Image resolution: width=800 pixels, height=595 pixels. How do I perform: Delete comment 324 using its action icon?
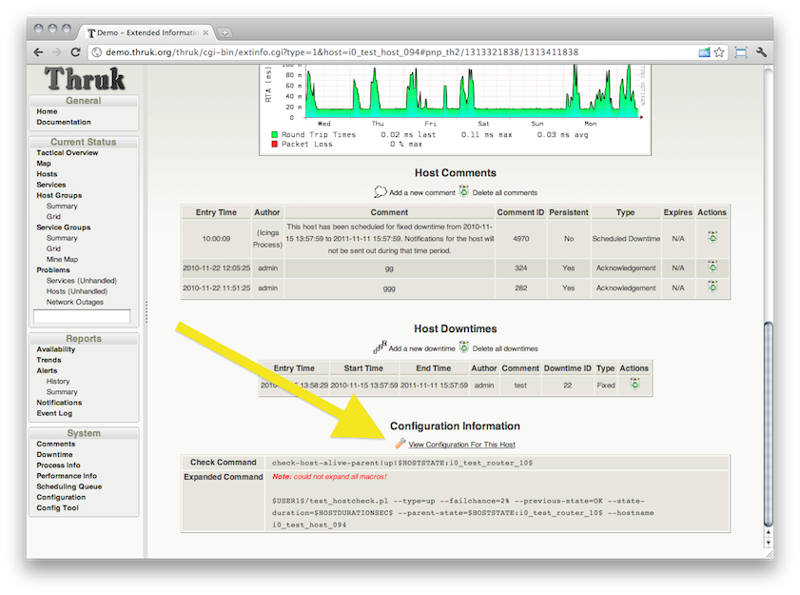point(712,268)
